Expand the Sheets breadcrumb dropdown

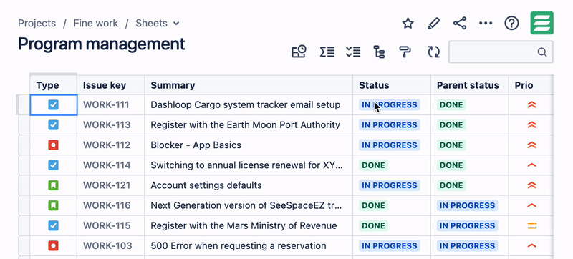(176, 24)
